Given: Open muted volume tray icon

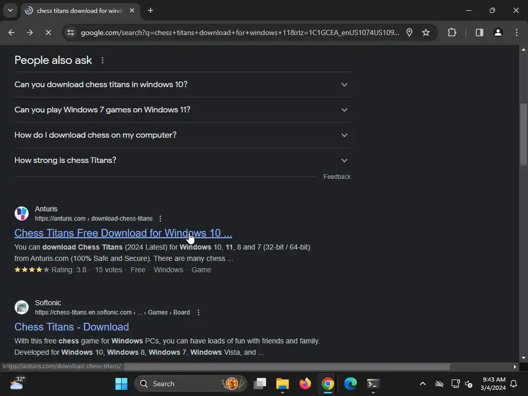Looking at the screenshot, I should [468, 384].
